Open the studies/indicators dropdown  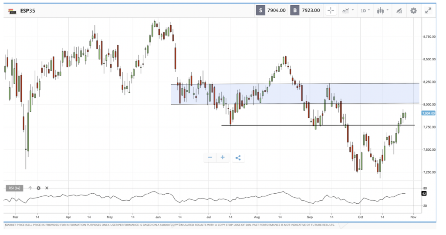pos(348,10)
